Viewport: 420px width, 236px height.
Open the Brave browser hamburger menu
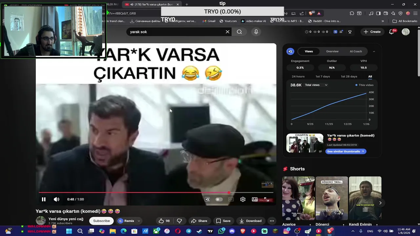(x=415, y=13)
